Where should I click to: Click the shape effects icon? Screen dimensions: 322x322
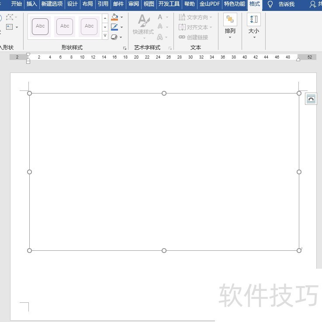(x=114, y=37)
